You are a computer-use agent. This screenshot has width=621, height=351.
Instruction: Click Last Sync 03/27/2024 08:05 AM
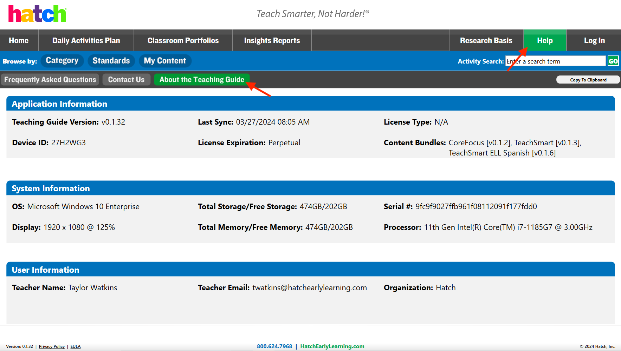(x=254, y=122)
